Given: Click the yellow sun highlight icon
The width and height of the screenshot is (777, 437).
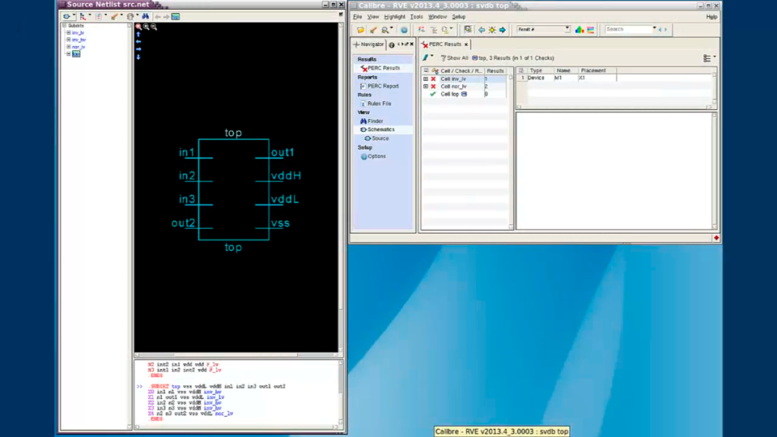Looking at the screenshot, I should pos(492,30).
